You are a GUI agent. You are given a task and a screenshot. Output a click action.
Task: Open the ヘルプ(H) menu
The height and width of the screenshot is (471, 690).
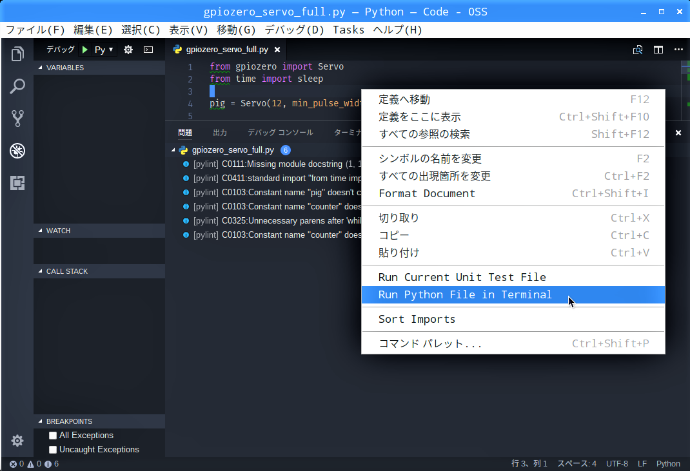(397, 30)
